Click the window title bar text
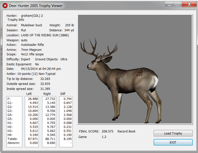The width and height of the screenshot is (198, 153). point(36,6)
